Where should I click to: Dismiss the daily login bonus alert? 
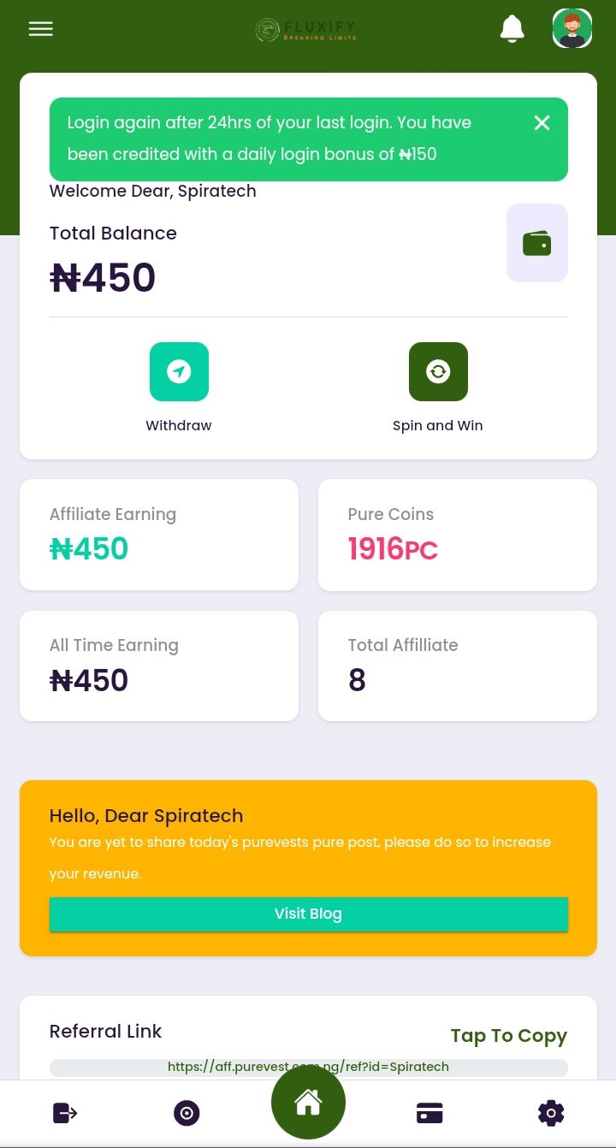[542, 123]
